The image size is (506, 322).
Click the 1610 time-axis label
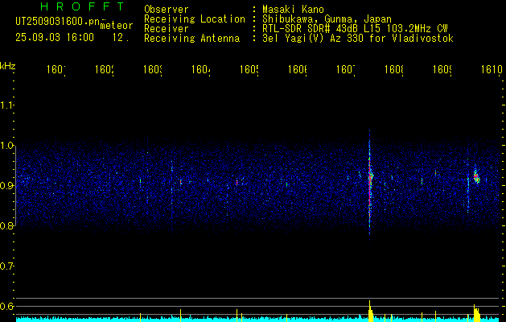(492, 69)
